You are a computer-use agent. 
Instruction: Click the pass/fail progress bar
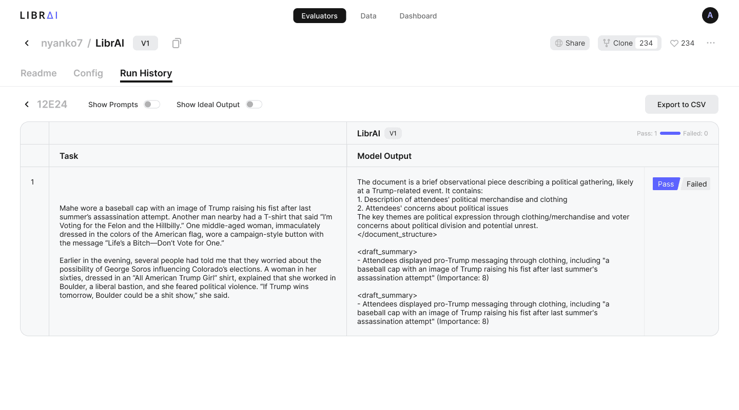(x=670, y=133)
